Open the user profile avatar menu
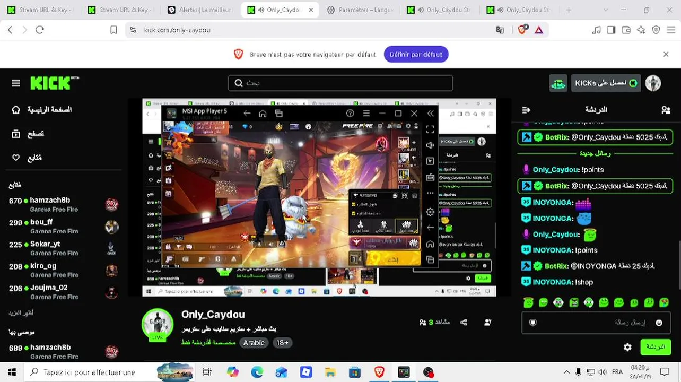Screen dimensions: 681x382 (x=653, y=83)
